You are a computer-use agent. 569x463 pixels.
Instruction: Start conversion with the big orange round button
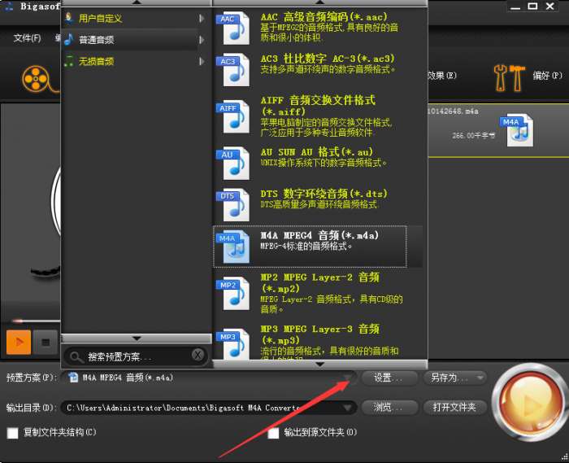click(x=528, y=401)
